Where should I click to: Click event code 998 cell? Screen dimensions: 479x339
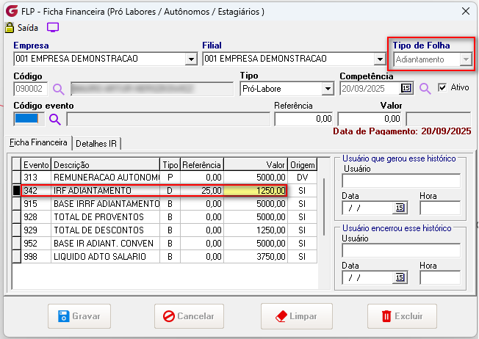(x=36, y=257)
